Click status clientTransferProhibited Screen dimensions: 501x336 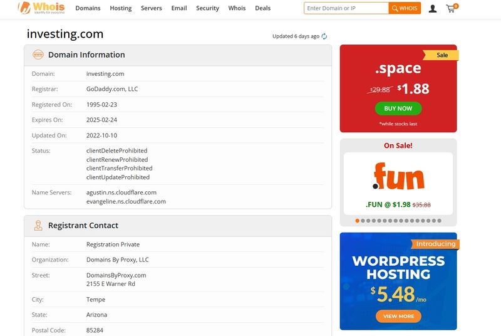pos(119,168)
